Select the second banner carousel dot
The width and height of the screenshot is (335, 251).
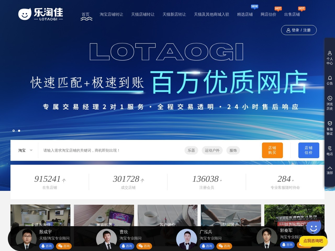click(x=19, y=131)
